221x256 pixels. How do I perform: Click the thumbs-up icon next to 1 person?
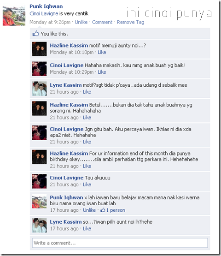tap(103, 210)
